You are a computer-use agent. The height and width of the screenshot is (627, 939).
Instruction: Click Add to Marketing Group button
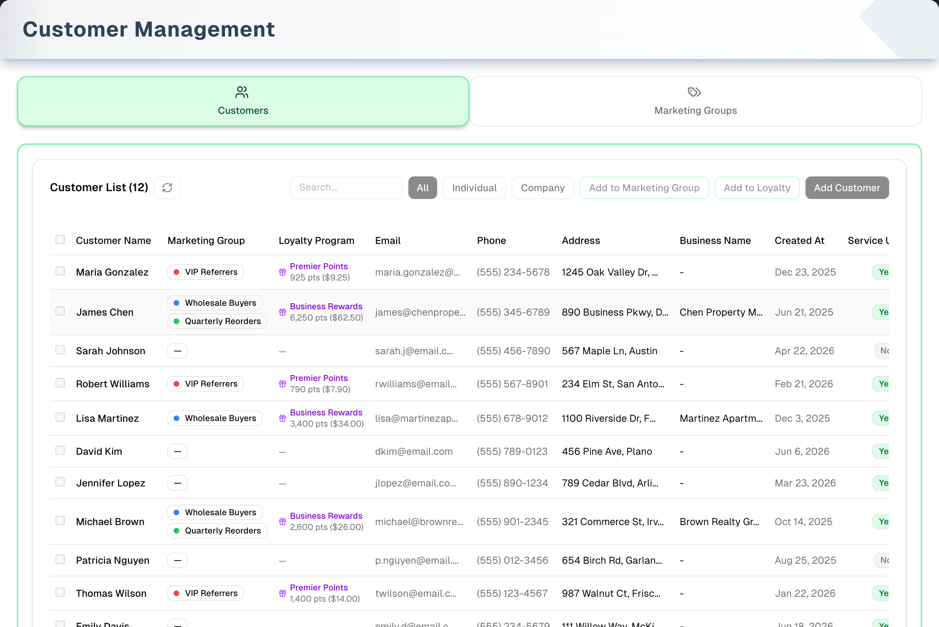pos(644,188)
